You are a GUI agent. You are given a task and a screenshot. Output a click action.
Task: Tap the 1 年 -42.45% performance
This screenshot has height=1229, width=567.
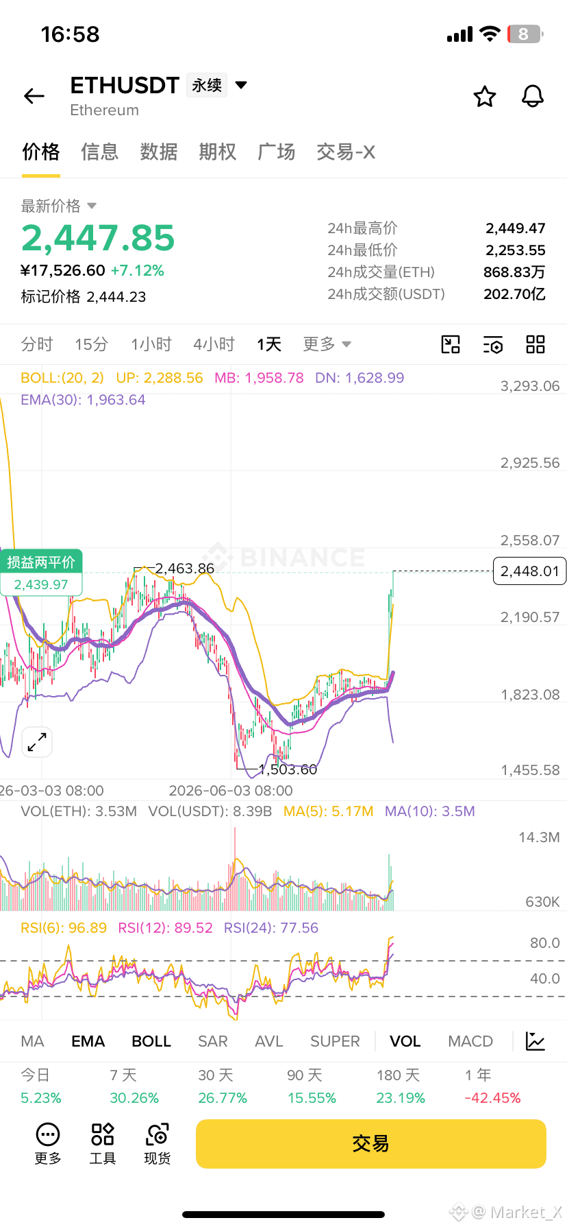click(x=492, y=1086)
